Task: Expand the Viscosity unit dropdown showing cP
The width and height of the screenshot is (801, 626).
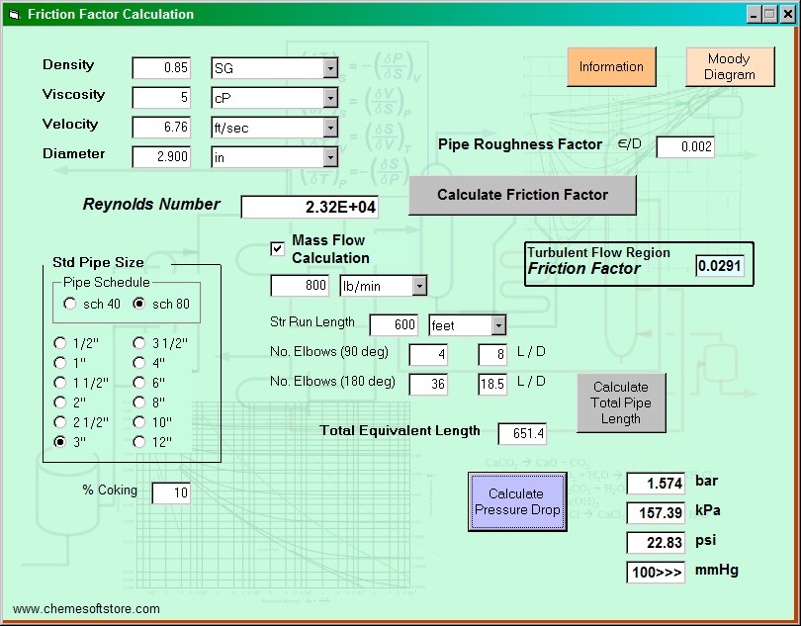Action: 330,98
